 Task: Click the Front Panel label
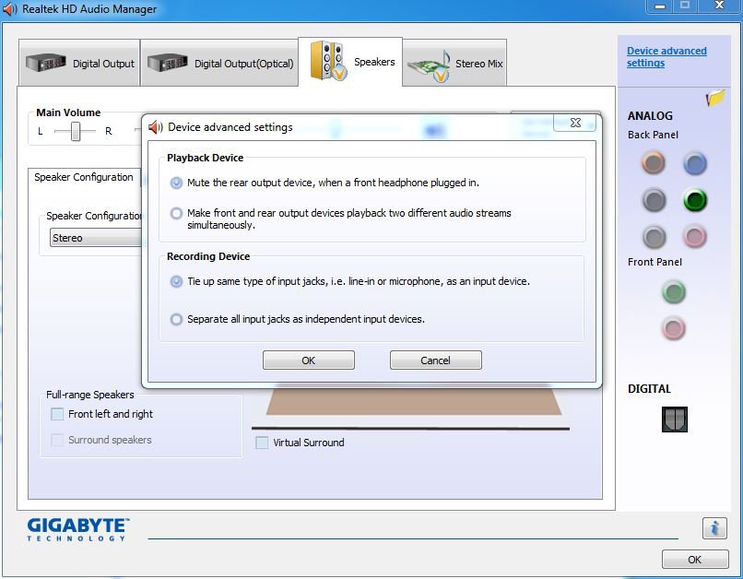pyautogui.click(x=655, y=262)
